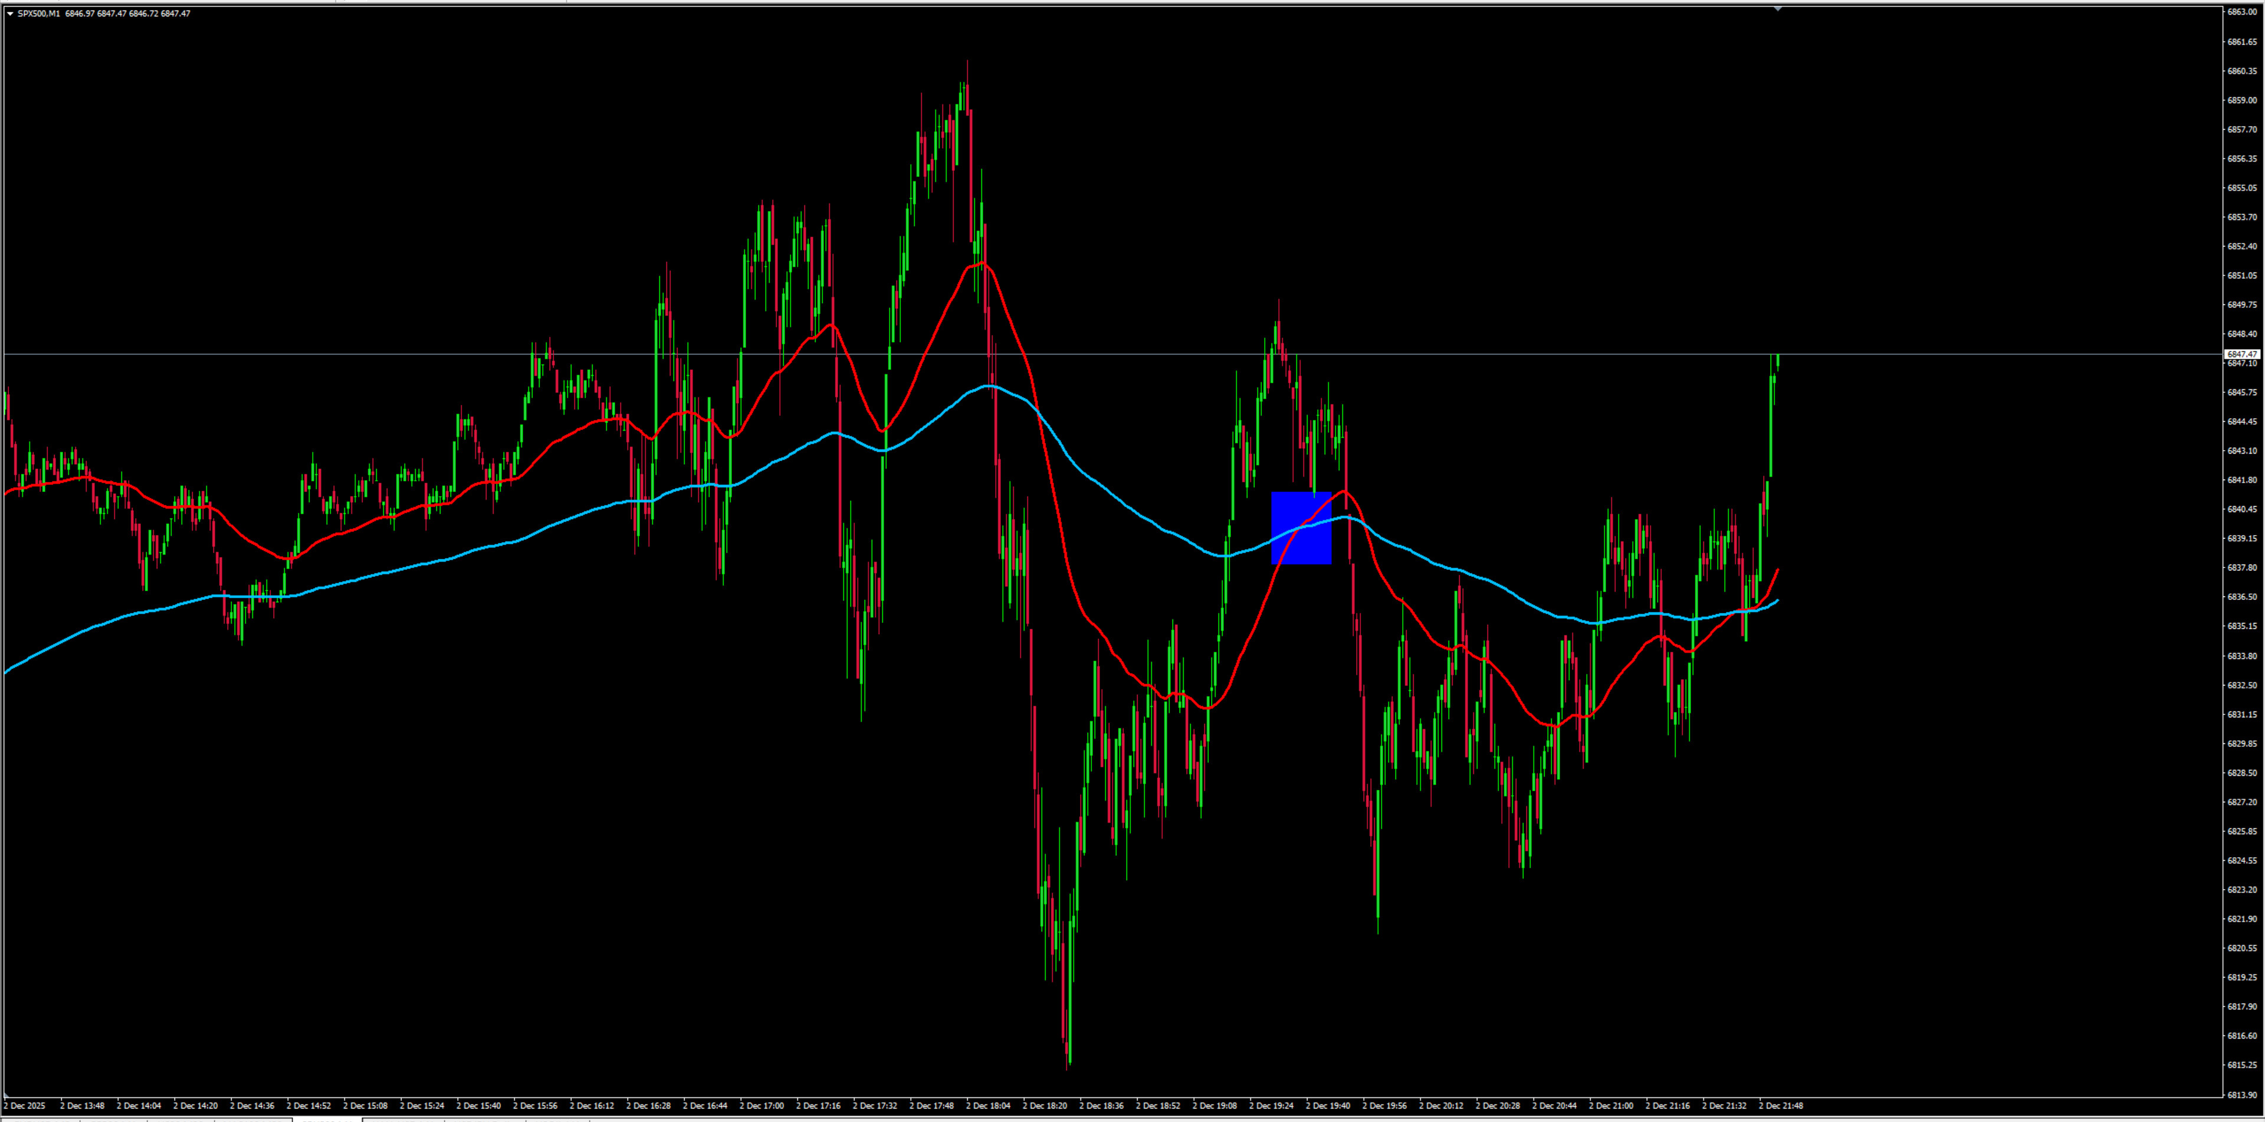Select the active white chart tab at bottom
2265x1122 pixels.
pos(326,1120)
